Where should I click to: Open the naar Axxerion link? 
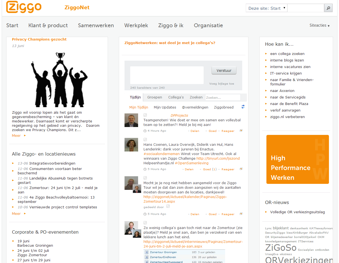tap(282, 91)
